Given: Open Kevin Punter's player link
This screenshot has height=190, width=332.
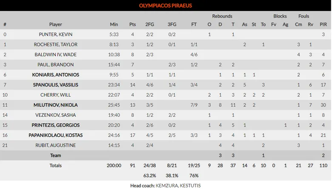Looking at the screenshot, I should click(x=56, y=35).
